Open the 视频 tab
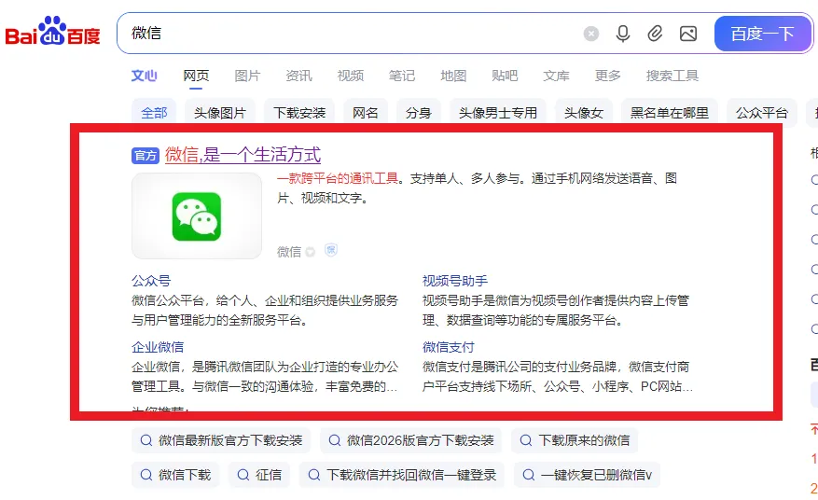The width and height of the screenshot is (818, 500). coord(350,76)
